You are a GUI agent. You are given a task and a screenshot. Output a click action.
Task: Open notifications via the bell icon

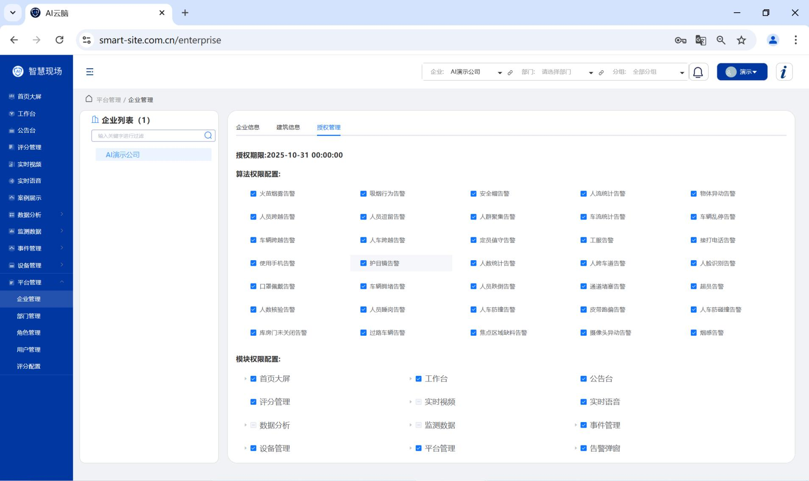(x=698, y=72)
